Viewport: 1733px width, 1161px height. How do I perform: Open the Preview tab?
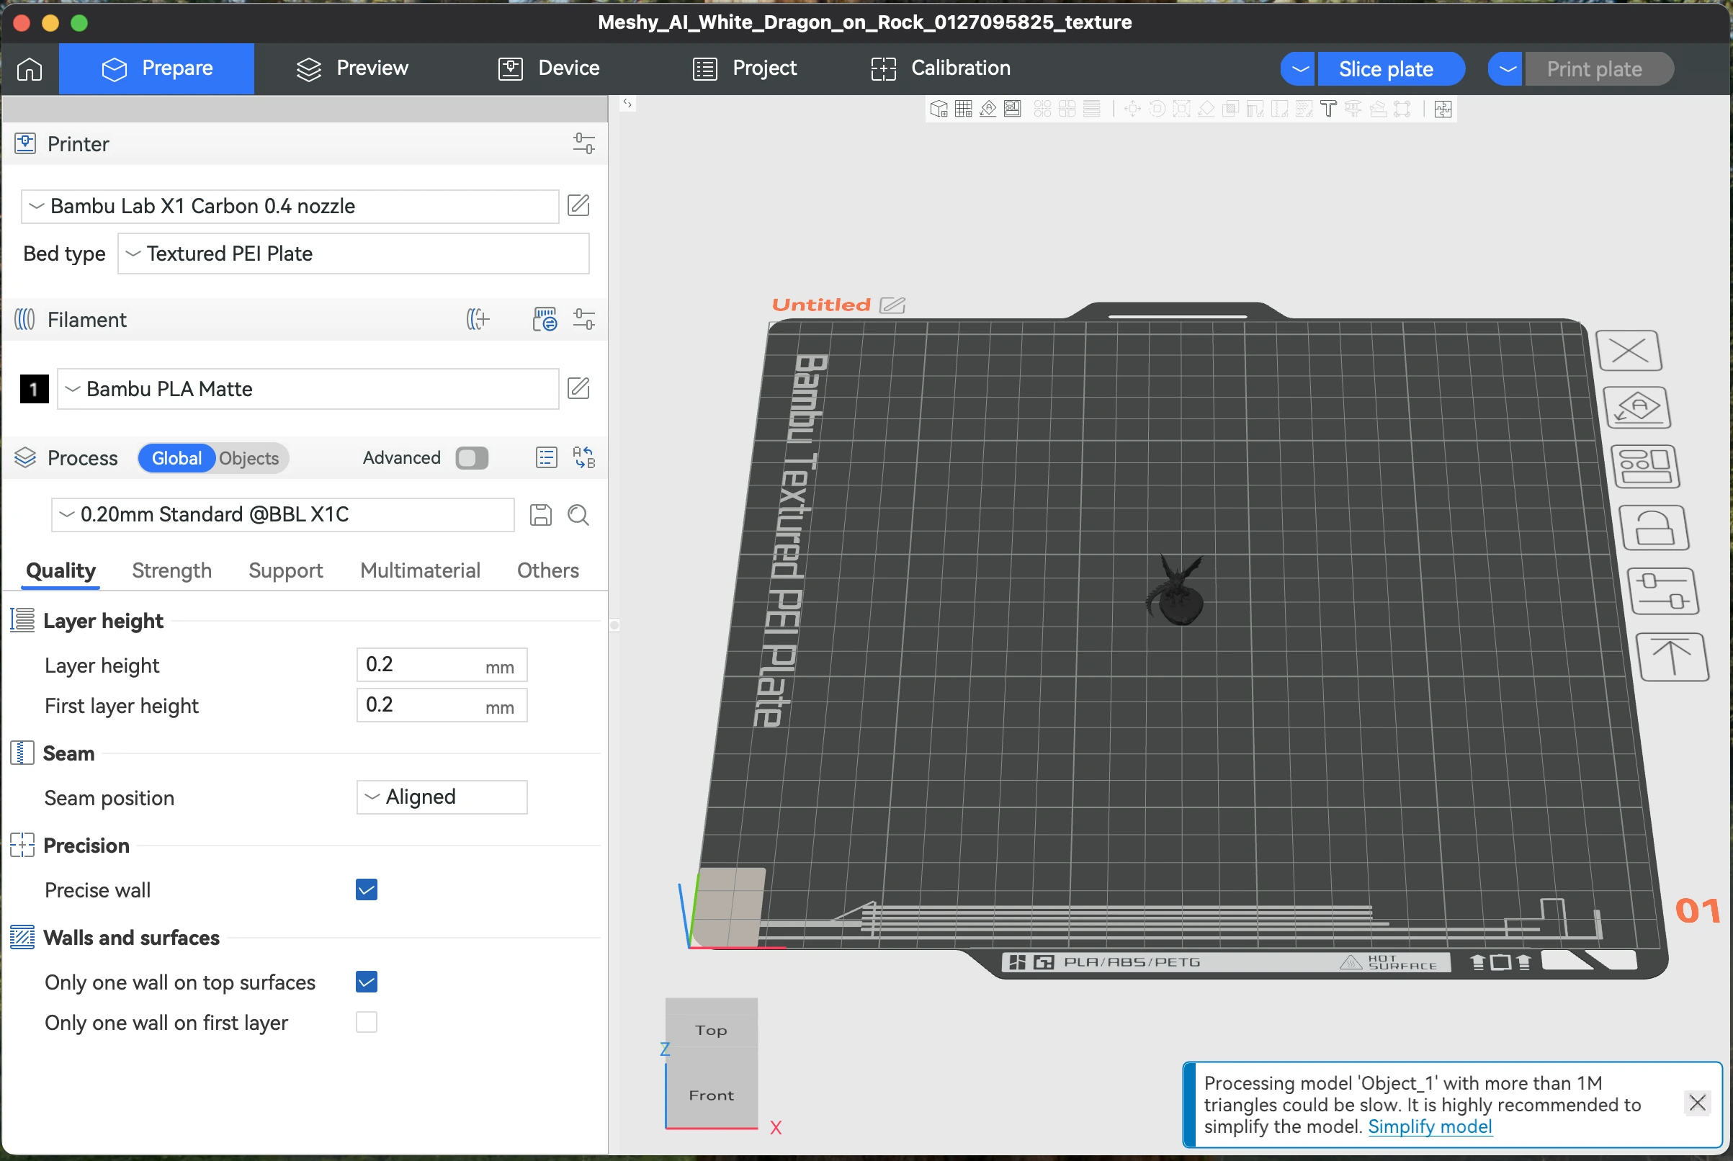(x=352, y=68)
